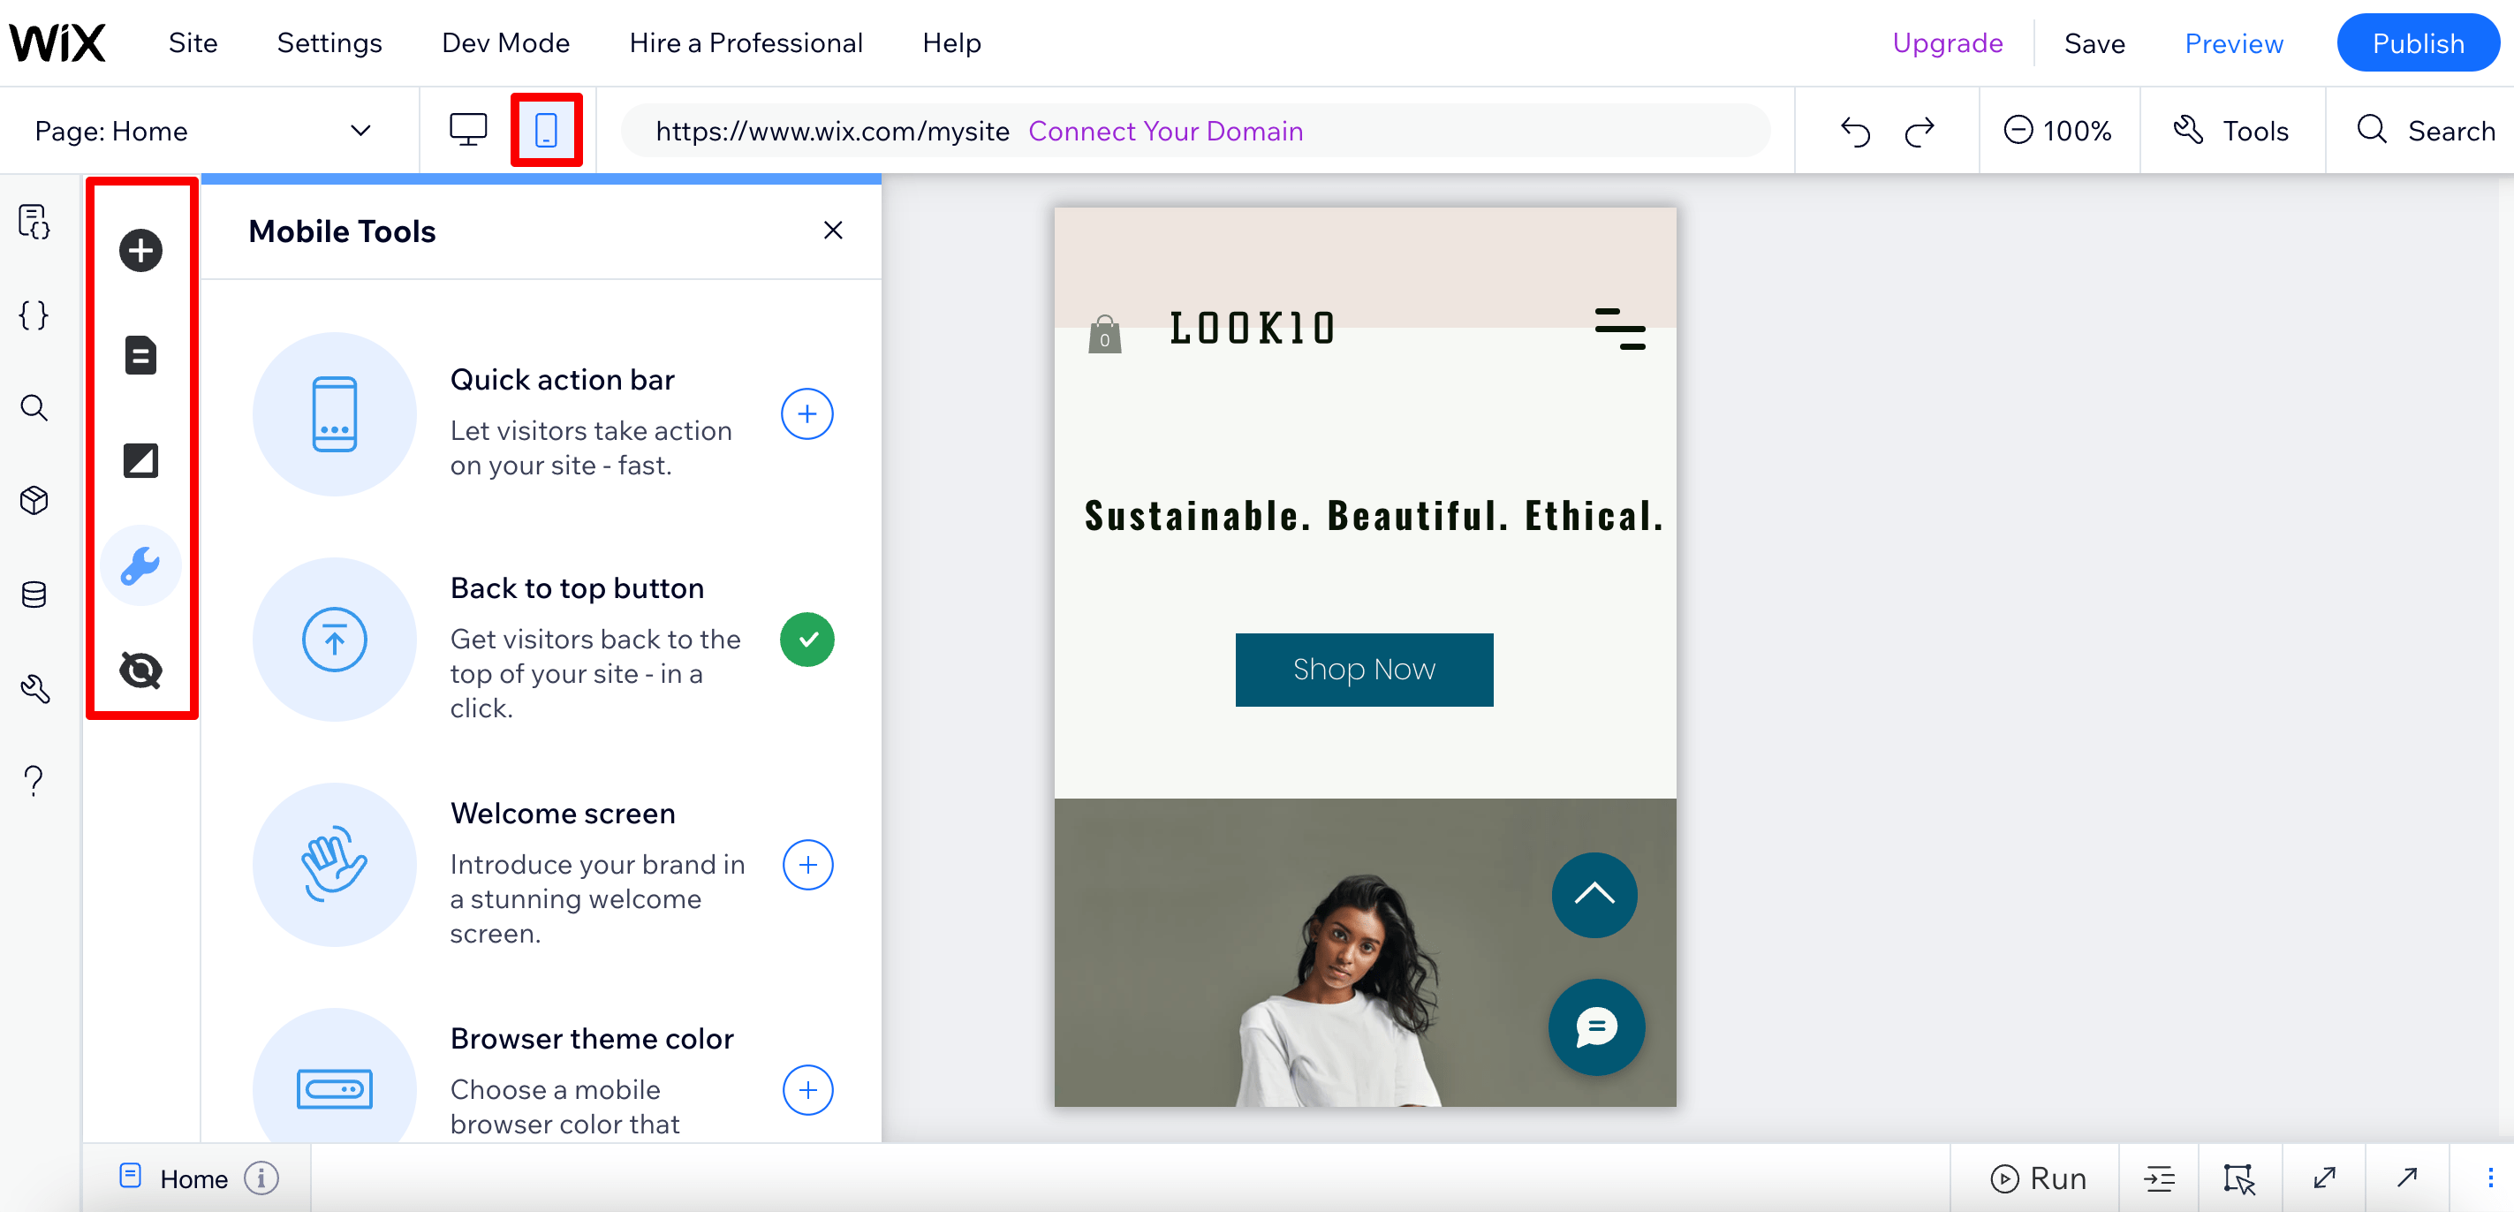Open Hire a Professional menu
The image size is (2514, 1212).
click(746, 43)
